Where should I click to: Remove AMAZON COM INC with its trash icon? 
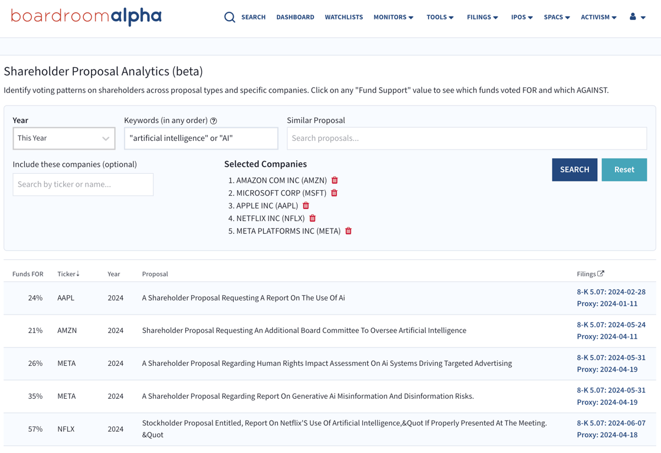(x=335, y=180)
